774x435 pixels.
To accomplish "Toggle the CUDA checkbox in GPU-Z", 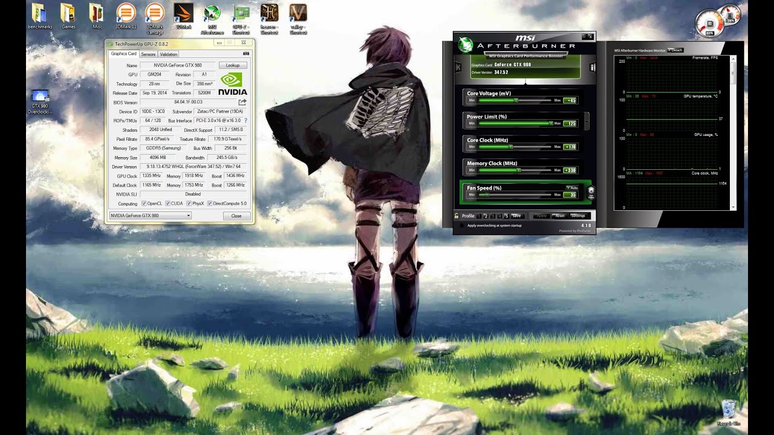I will [x=167, y=204].
